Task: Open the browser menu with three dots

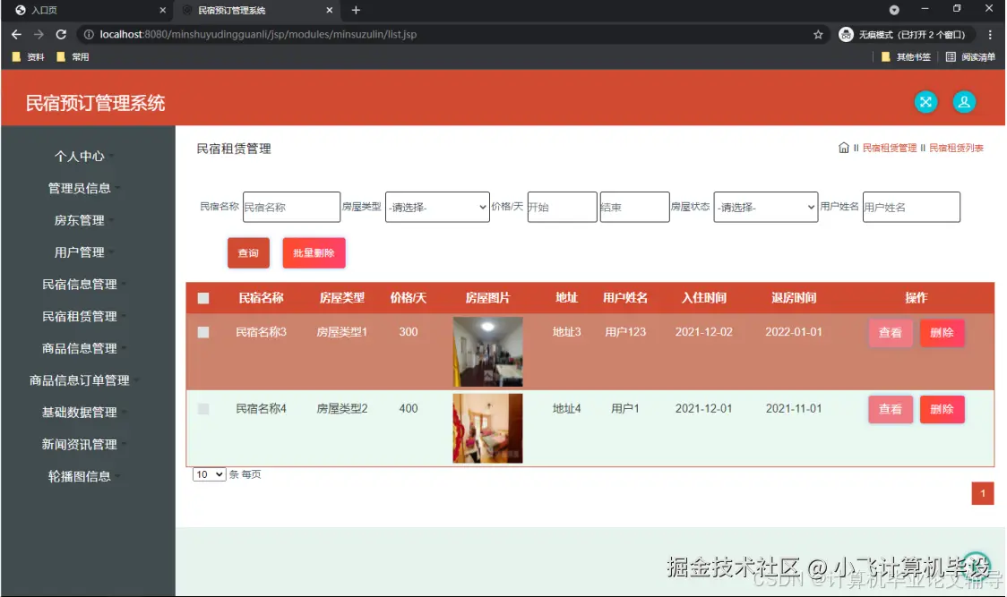Action: tap(989, 34)
